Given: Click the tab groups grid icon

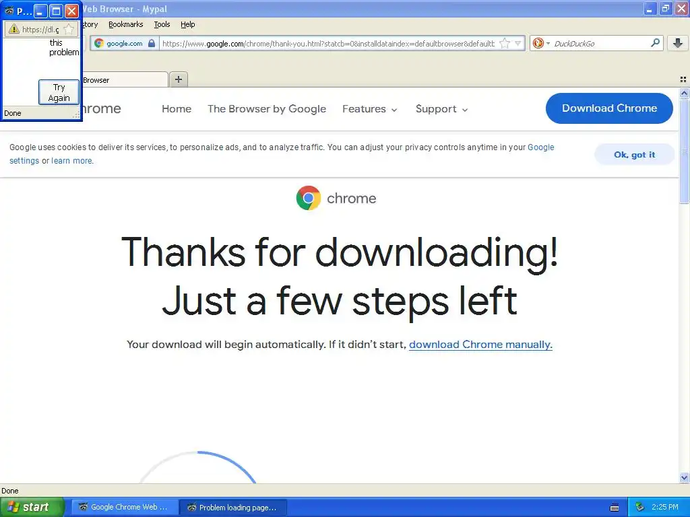Looking at the screenshot, I should click(683, 79).
